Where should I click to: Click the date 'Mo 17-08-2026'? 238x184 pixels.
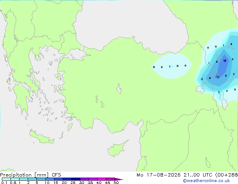coord(158,175)
